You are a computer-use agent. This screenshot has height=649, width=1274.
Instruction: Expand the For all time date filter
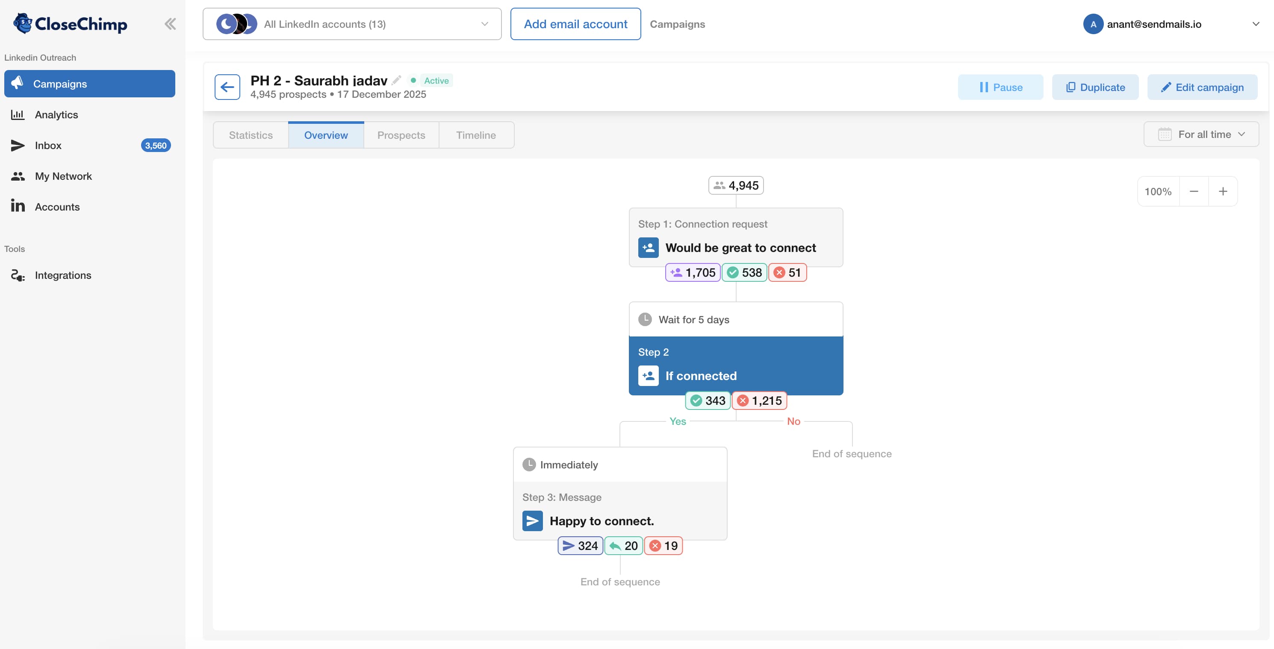click(1201, 134)
